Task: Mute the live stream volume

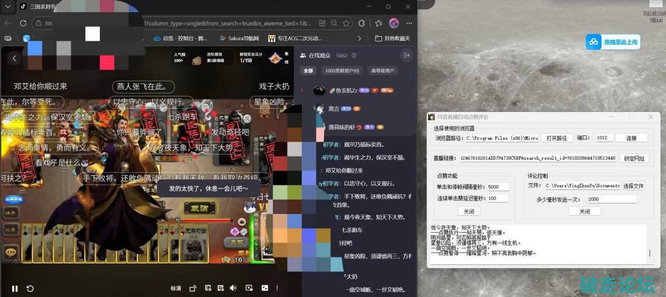Action: pos(233,288)
